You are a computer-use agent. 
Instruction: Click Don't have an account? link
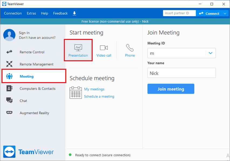pyautogui.click(x=37, y=38)
